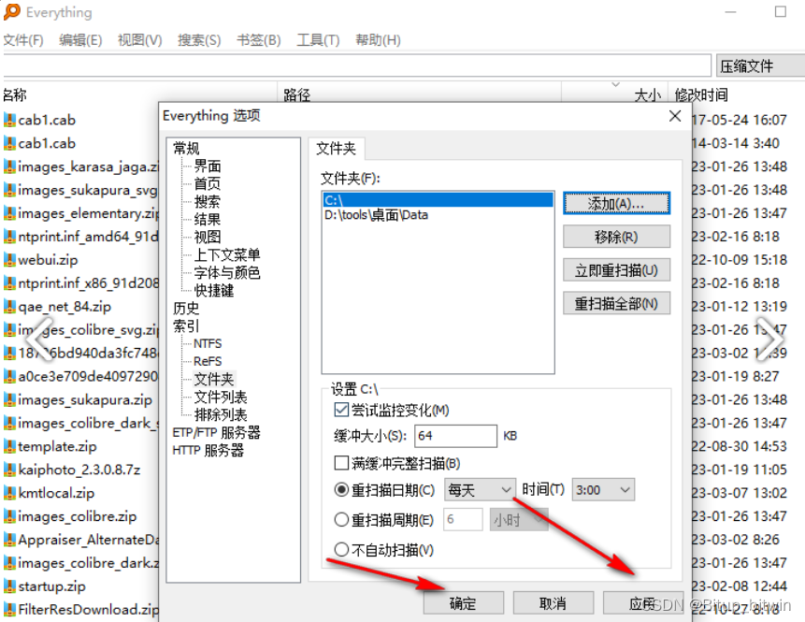Disable the 尝试监控变化 checkbox

pyautogui.click(x=340, y=409)
